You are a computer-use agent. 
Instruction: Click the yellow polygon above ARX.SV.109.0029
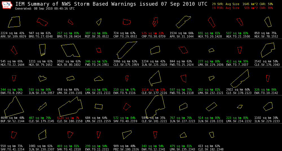pos(14,22)
